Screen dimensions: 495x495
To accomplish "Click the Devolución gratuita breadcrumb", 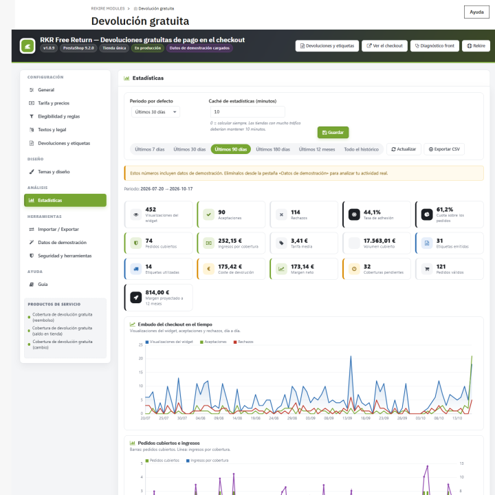I will coord(154,8).
